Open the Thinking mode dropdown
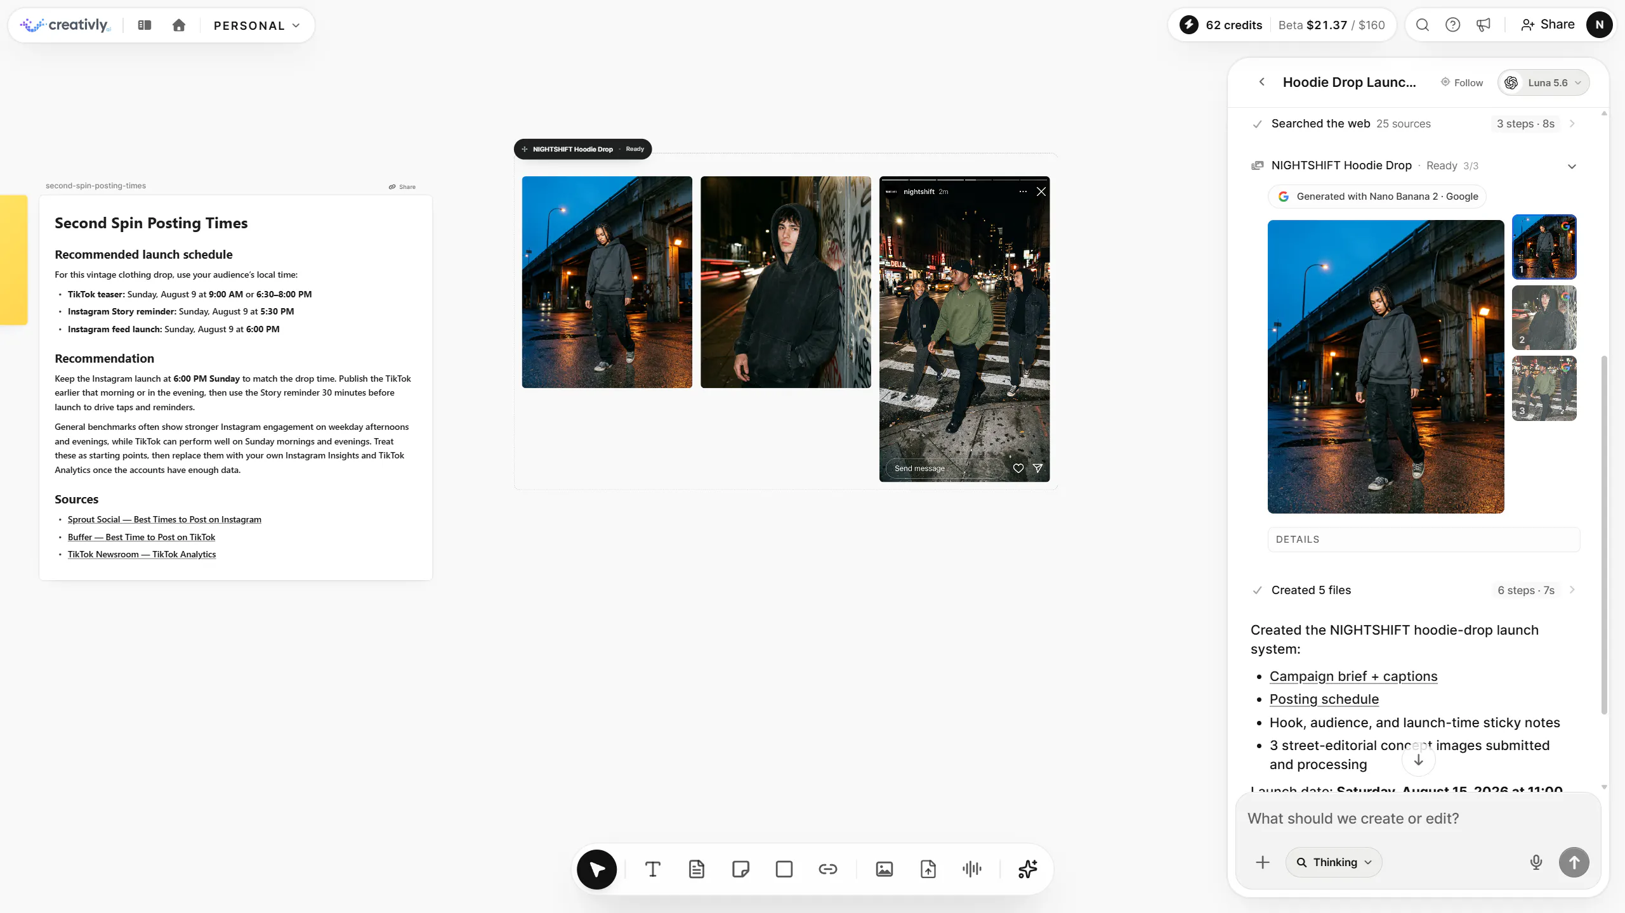 [1334, 862]
